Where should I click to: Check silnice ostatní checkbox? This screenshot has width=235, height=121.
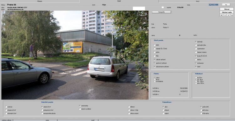click(129, 114)
